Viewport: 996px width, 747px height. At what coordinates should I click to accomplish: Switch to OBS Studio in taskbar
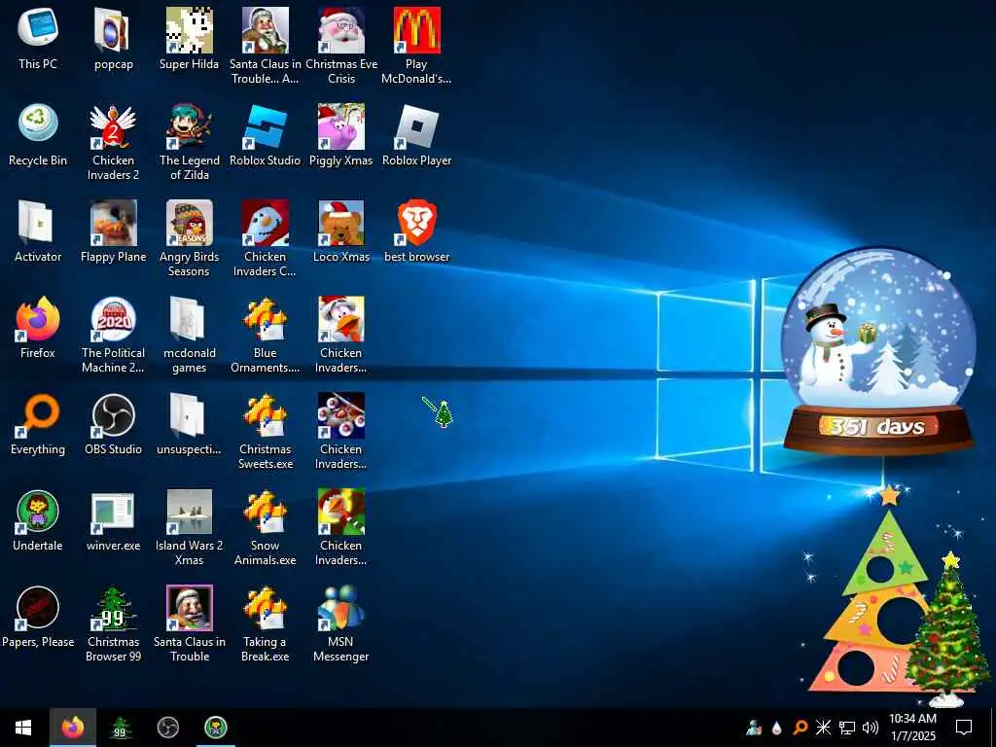(x=167, y=728)
